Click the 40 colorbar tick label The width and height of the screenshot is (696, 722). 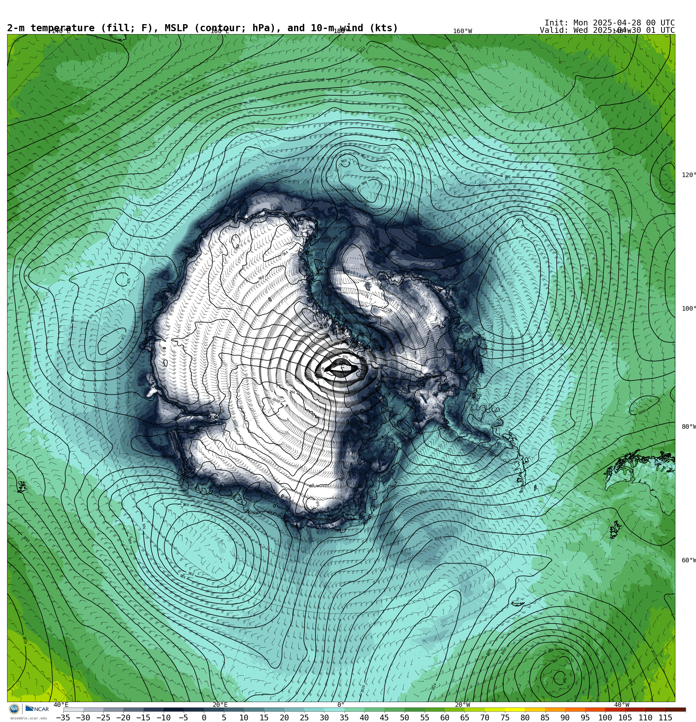click(x=364, y=717)
